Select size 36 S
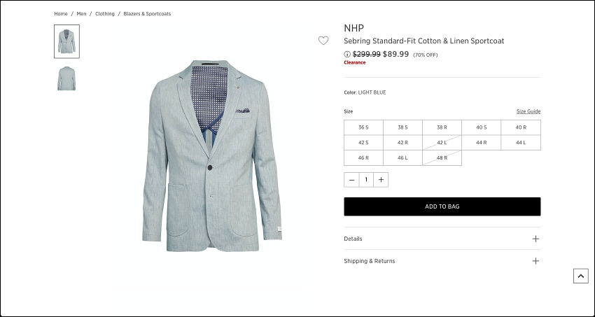The width and height of the screenshot is (595, 317). tap(363, 127)
